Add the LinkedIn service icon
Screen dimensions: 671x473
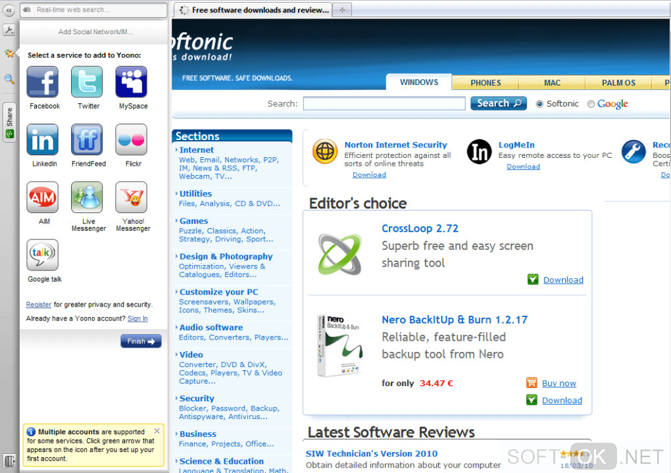42,139
